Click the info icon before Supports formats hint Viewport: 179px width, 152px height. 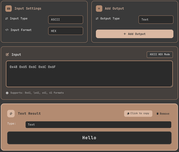[7, 93]
